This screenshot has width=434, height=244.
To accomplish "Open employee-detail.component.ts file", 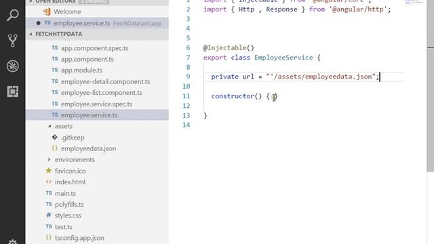I will (x=106, y=81).
